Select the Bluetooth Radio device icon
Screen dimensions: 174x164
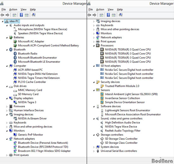[x=15, y=54]
